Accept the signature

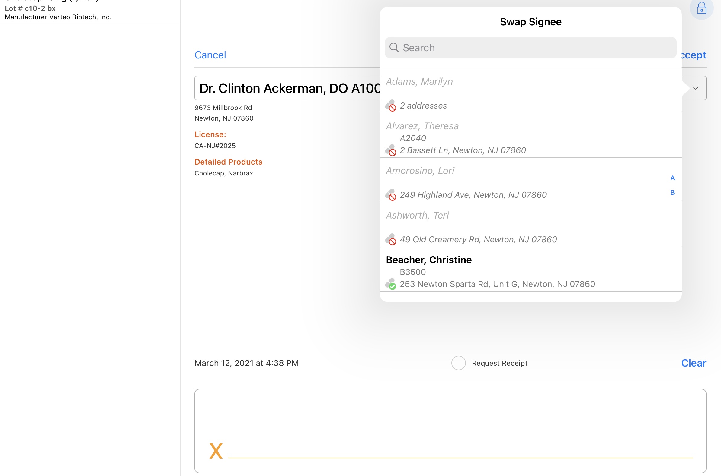tap(694, 55)
